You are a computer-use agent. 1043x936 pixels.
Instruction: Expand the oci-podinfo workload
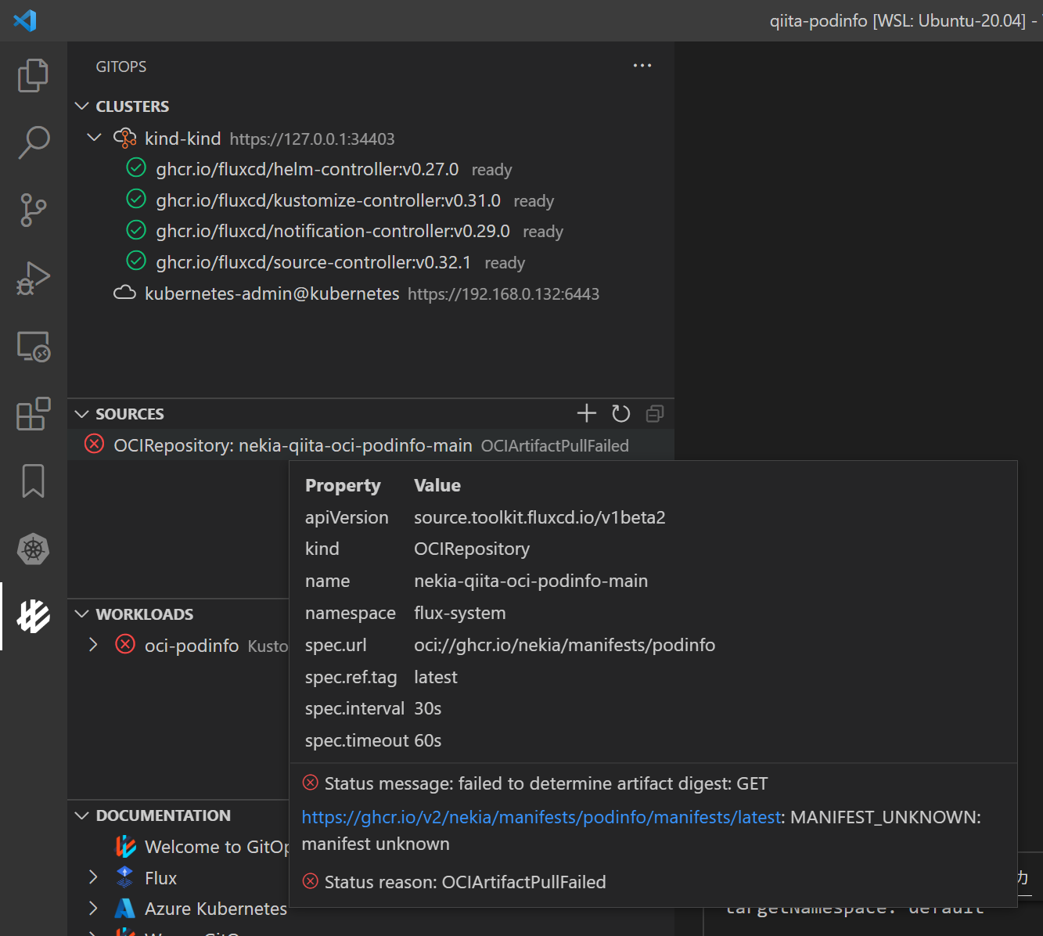tap(94, 645)
